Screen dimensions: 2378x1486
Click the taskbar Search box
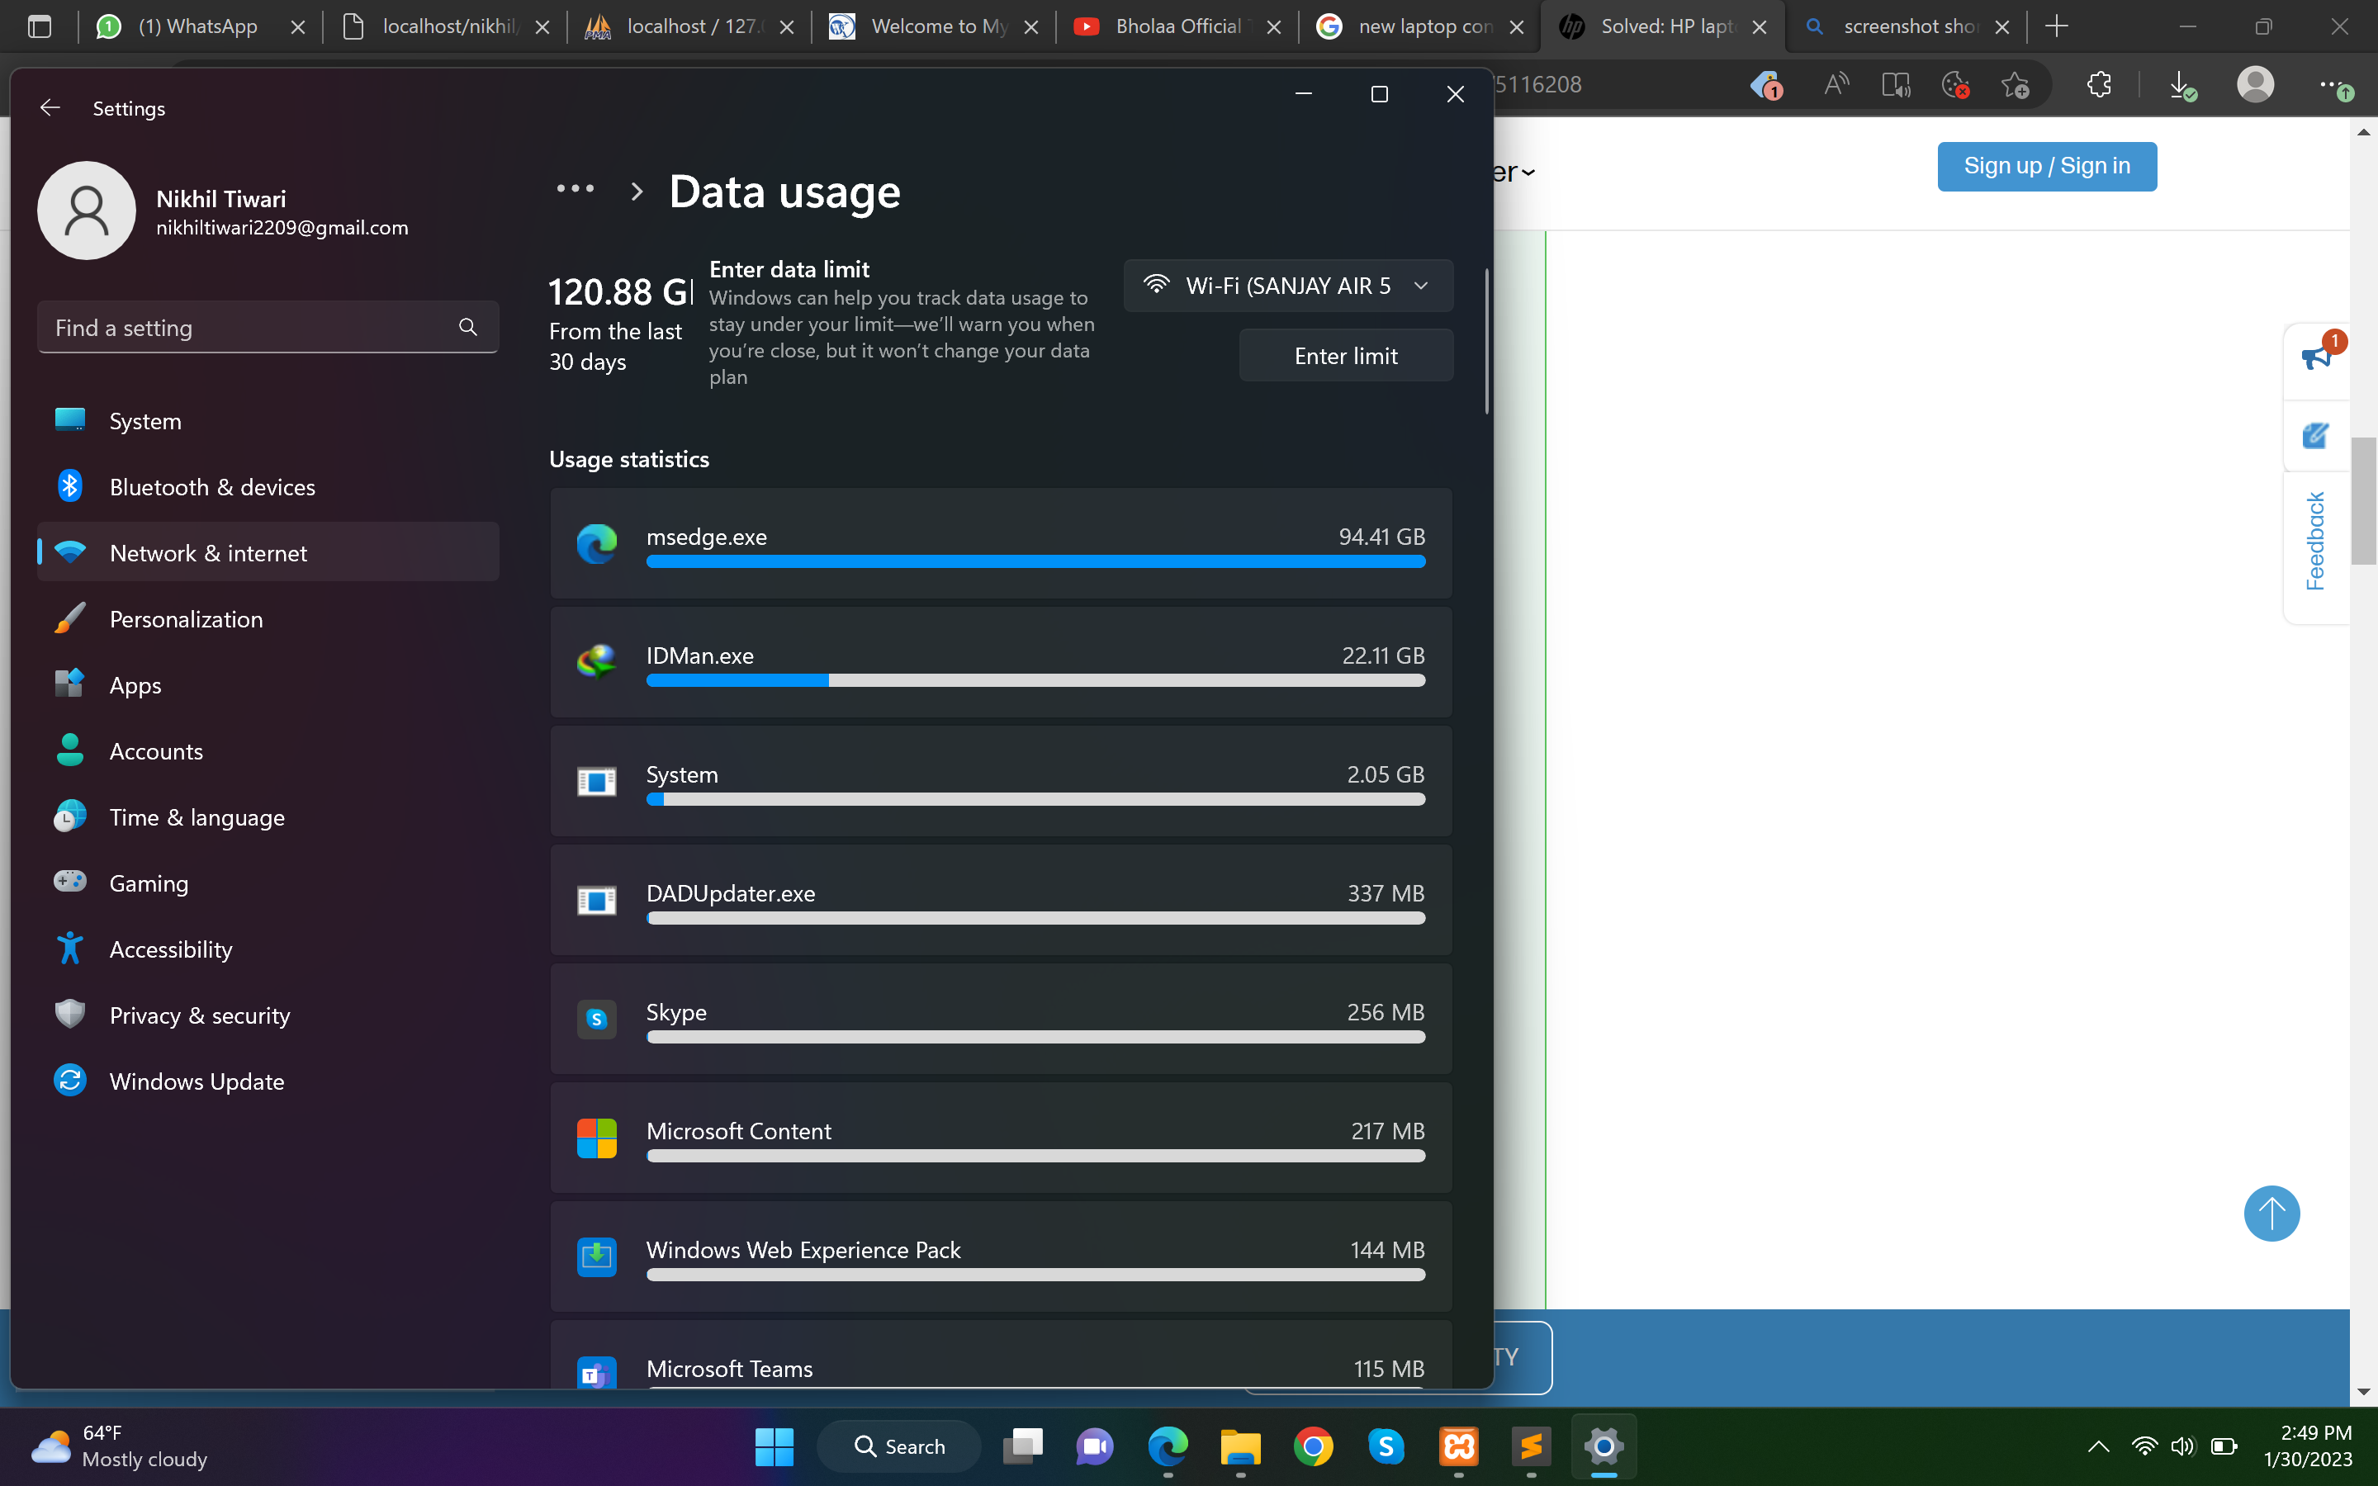pos(898,1446)
